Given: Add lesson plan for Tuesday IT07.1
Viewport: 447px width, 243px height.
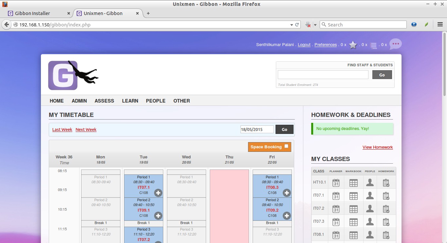Looking at the screenshot, I should (158, 193).
